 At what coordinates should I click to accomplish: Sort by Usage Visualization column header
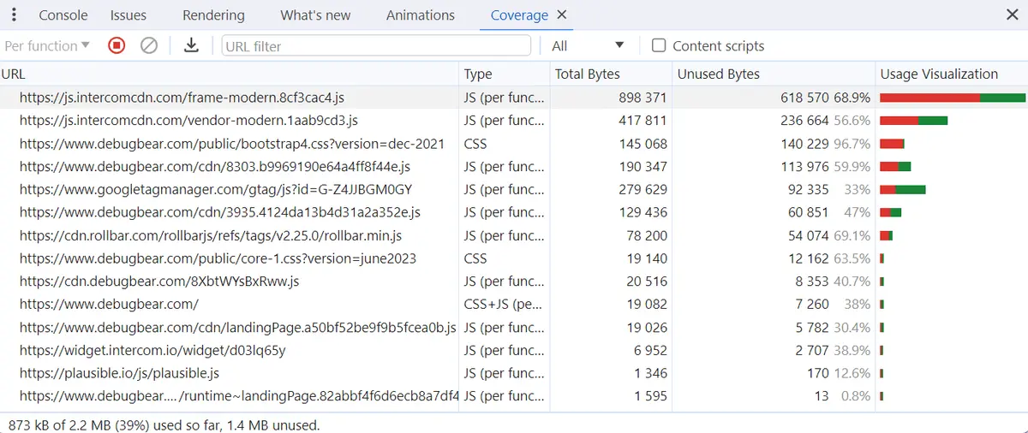click(x=952, y=74)
